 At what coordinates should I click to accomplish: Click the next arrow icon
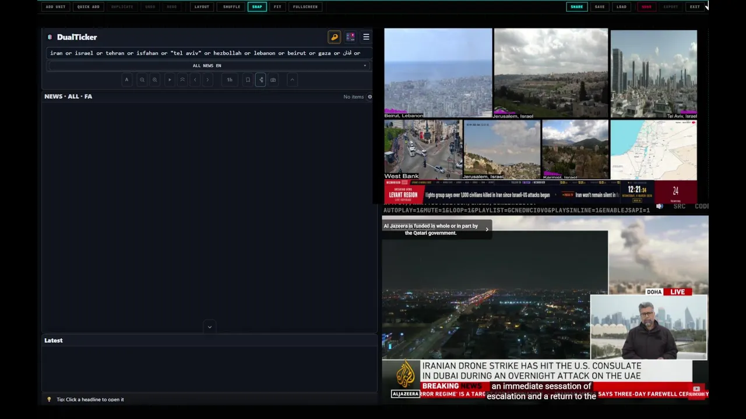pyautogui.click(x=207, y=80)
